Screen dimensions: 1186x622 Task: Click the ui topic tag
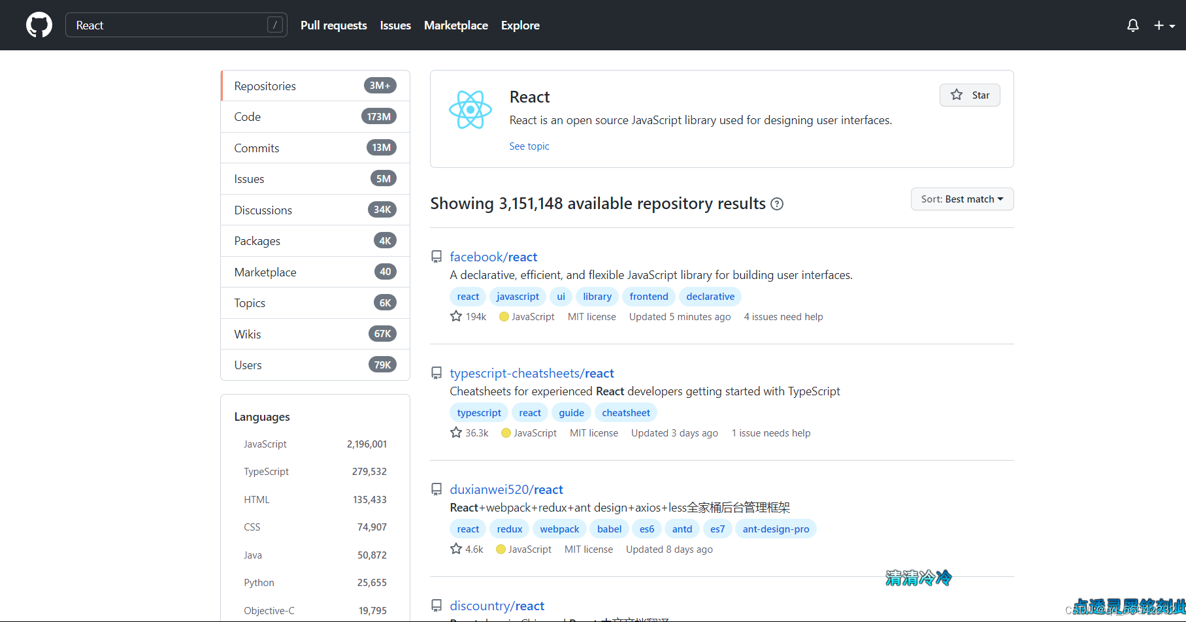point(561,297)
